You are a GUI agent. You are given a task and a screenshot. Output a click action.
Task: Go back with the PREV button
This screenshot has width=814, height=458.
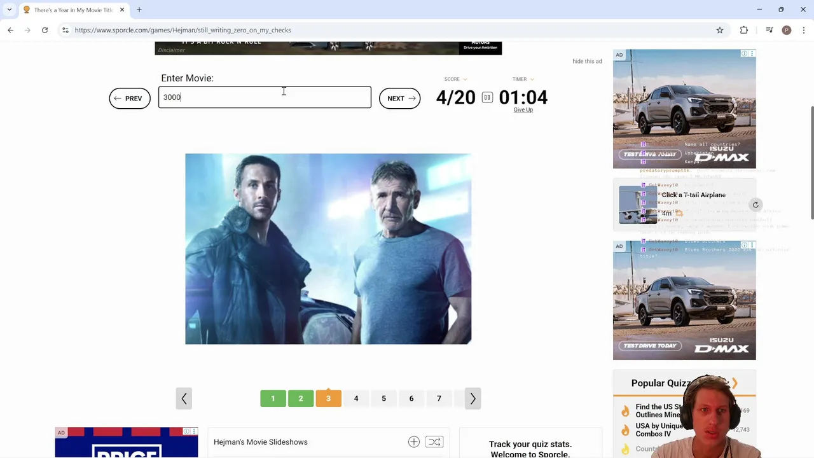(x=130, y=98)
